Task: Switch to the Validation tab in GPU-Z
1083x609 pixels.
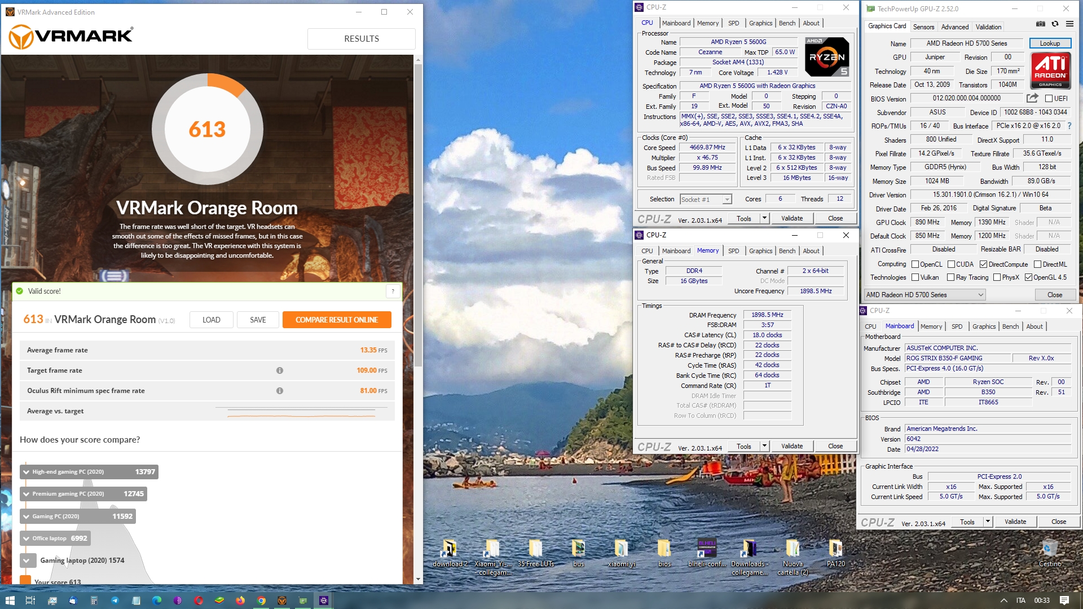Action: click(x=988, y=27)
